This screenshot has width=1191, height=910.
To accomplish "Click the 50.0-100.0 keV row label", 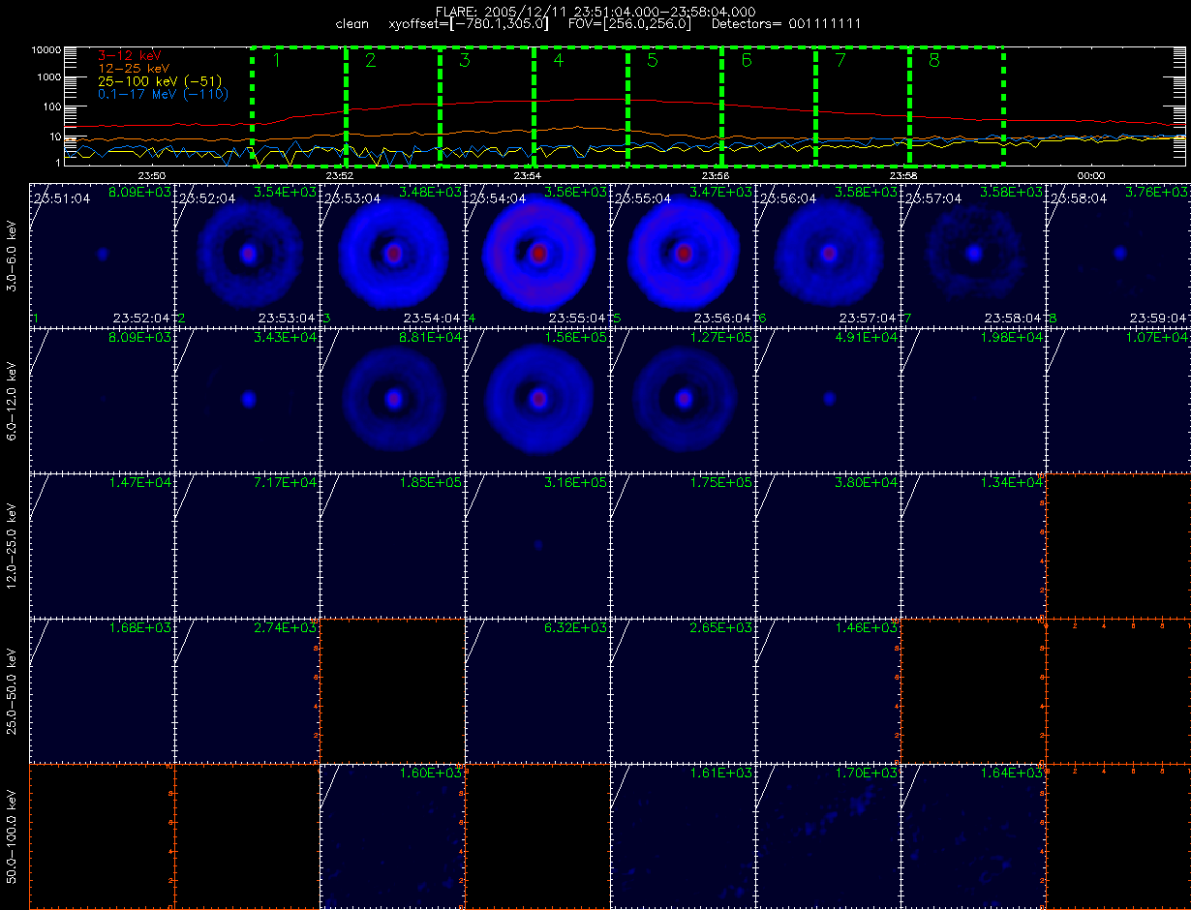I will 13,834.
